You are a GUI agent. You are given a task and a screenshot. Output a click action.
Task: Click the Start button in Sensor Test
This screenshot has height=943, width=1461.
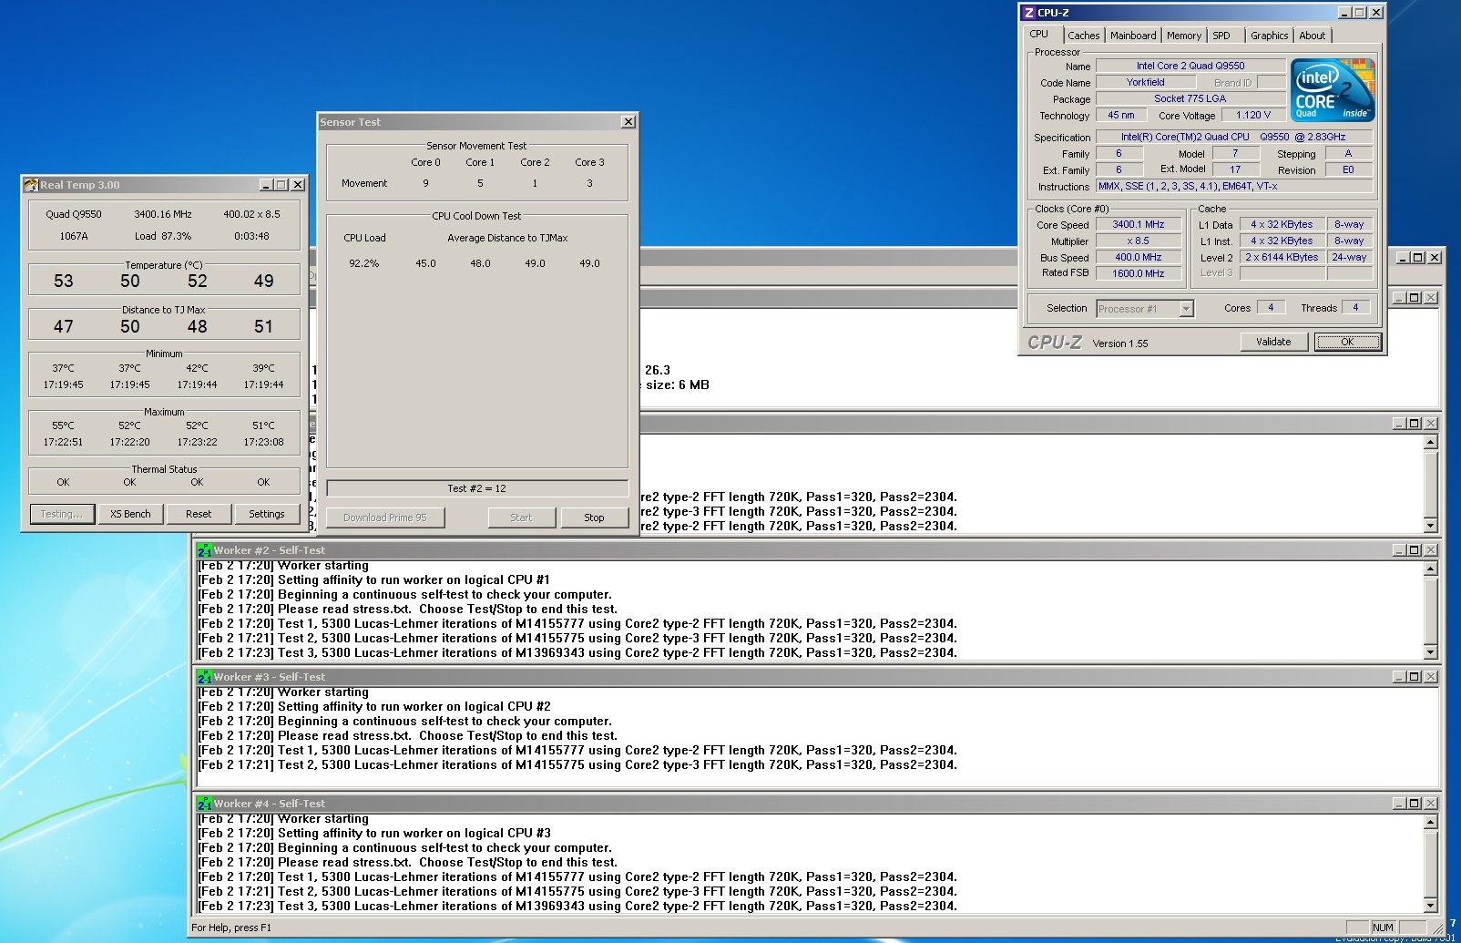(521, 518)
